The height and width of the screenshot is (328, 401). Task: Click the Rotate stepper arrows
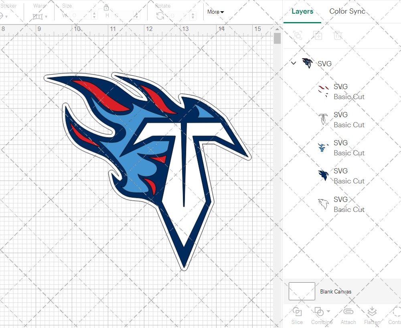193,16
